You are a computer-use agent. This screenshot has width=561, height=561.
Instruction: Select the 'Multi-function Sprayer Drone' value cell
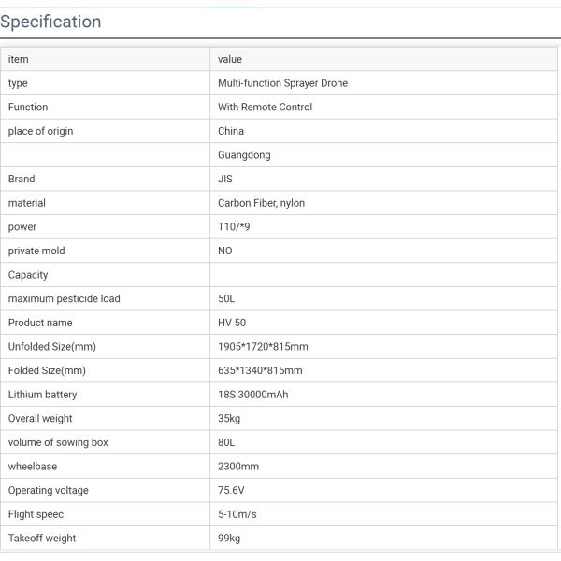(x=282, y=83)
